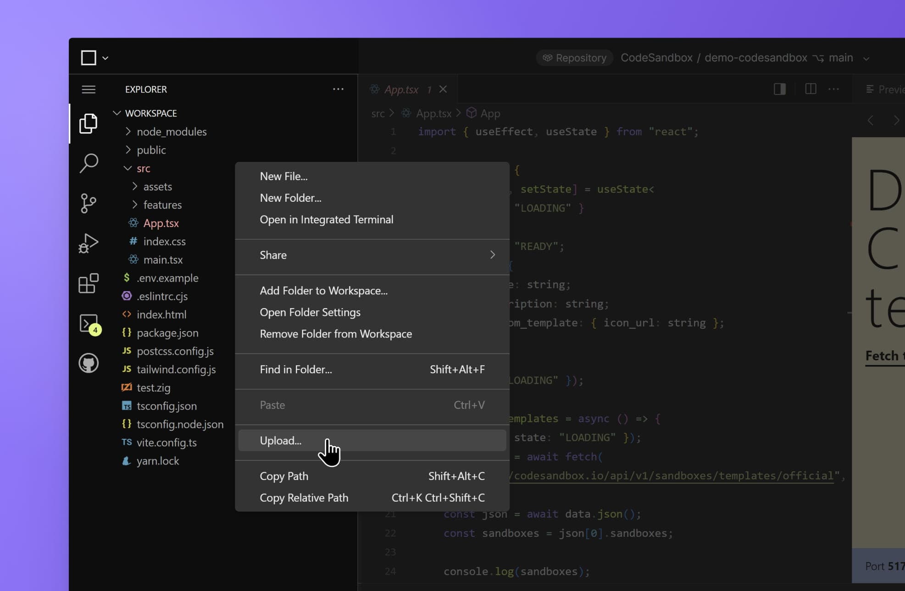
Task: Click the Explorer files icon in sidebar
Action: pyautogui.click(x=89, y=123)
